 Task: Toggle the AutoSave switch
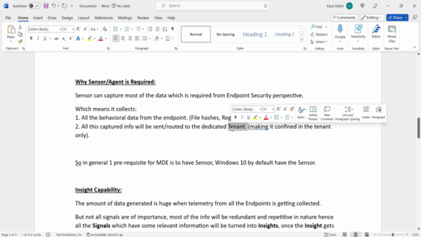pyautogui.click(x=34, y=6)
